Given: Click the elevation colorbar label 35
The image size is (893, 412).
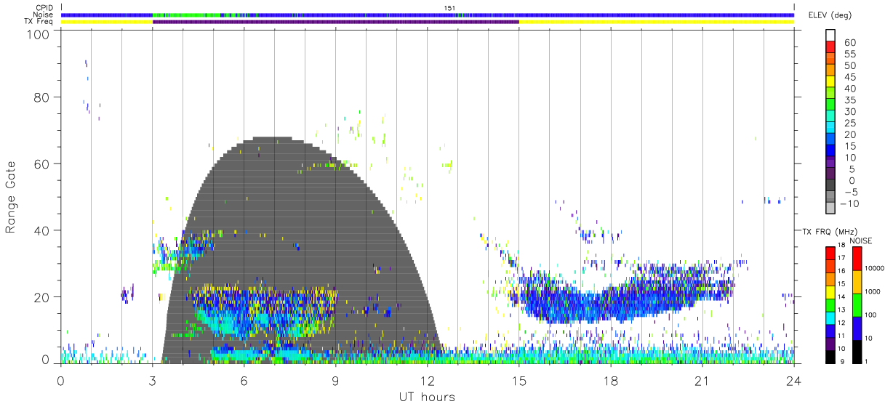Looking at the screenshot, I should pyautogui.click(x=849, y=100).
